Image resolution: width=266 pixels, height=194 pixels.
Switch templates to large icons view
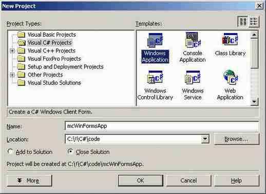243,22
